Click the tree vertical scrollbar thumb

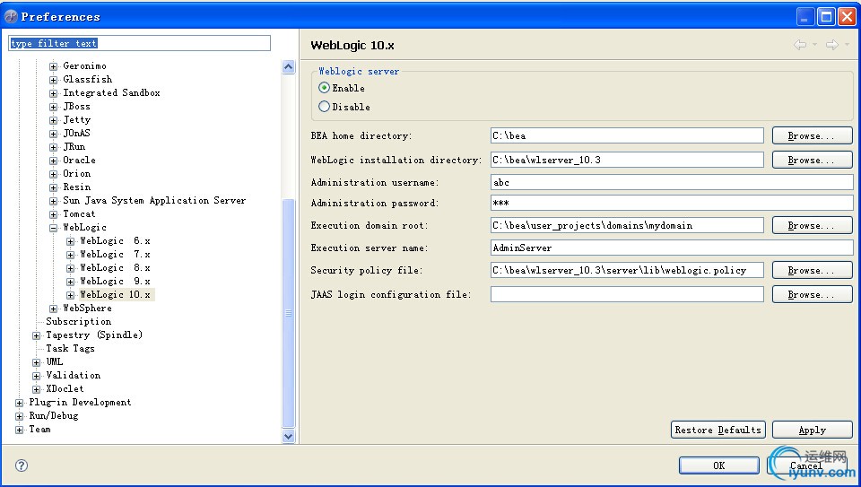click(288, 313)
